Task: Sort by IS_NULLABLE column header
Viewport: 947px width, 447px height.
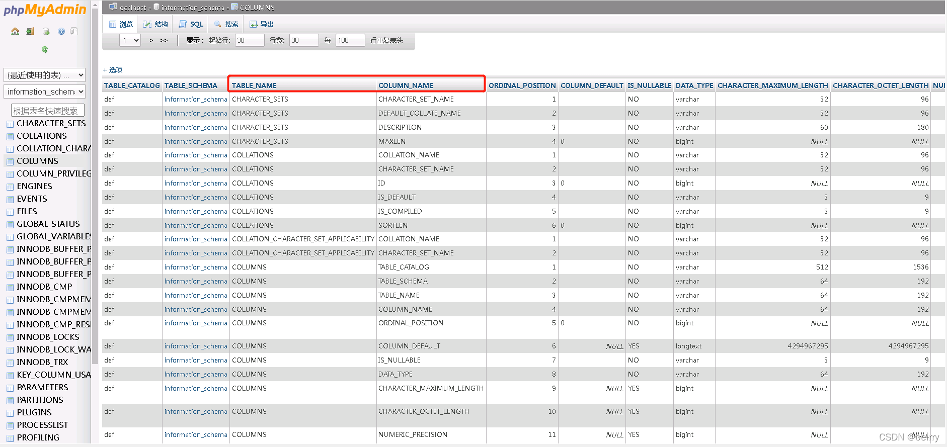Action: [649, 85]
